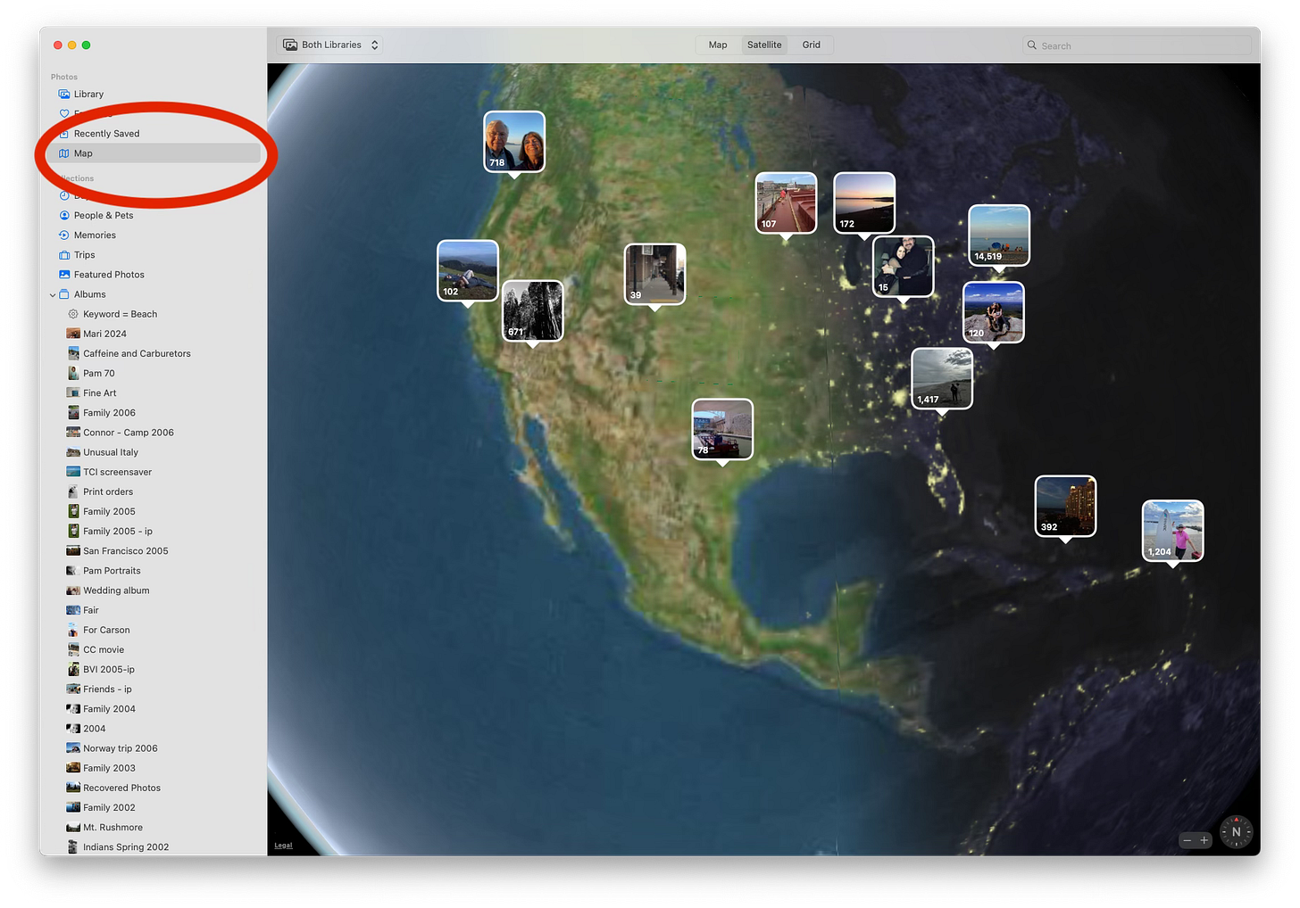This screenshot has height=908, width=1300.
Task: Open the 1,417 photos map cluster
Action: 942,379
